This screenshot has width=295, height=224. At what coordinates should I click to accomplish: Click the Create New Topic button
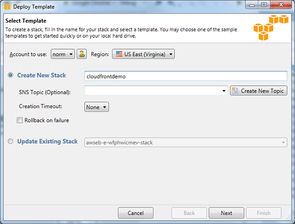click(x=259, y=91)
